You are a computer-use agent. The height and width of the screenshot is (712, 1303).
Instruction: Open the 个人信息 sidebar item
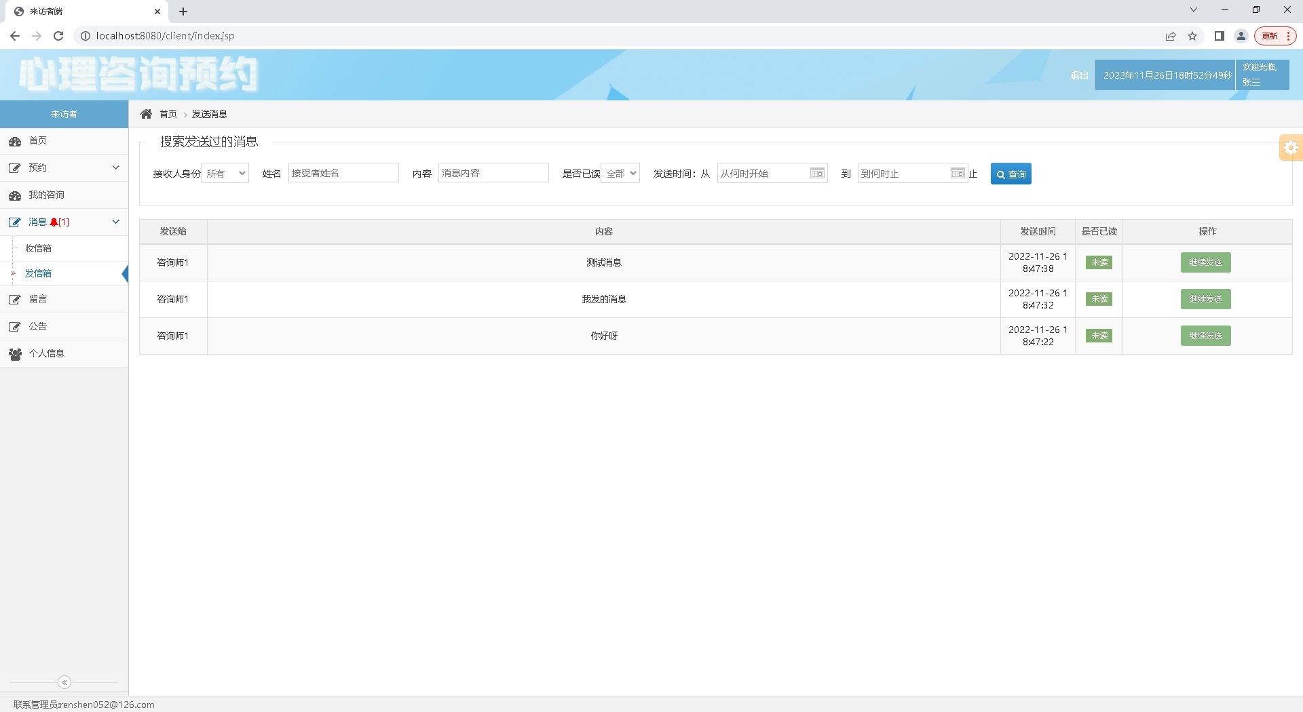(46, 353)
